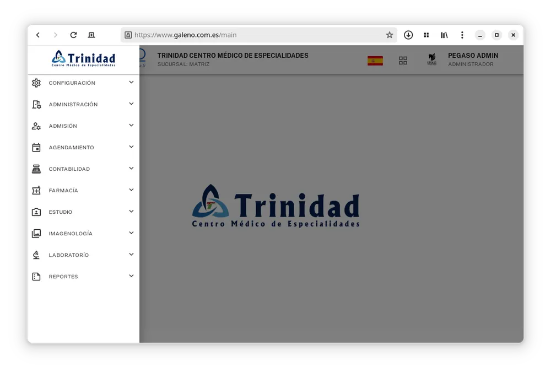Click the TRINIDAD CENTRO MÉDICO DE ESPECIALIDADES title
The width and height of the screenshot is (551, 373).
coord(233,56)
